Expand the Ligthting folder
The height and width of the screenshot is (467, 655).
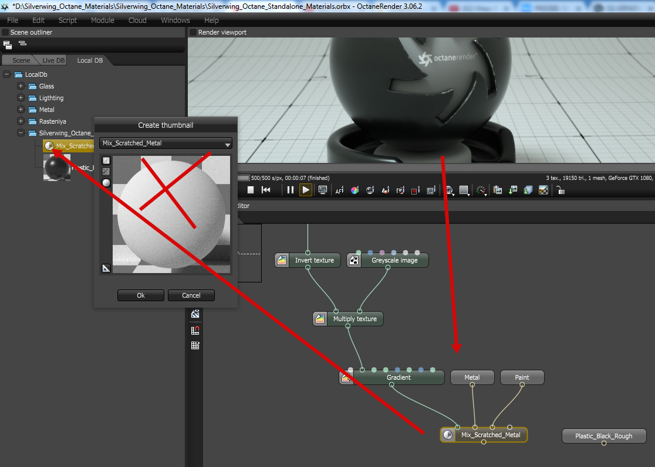pos(21,98)
